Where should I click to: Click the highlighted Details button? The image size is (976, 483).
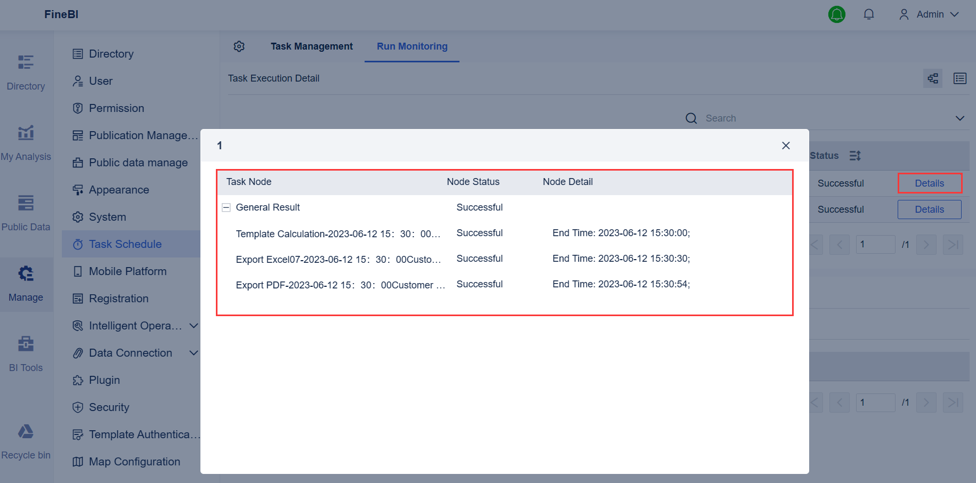(929, 183)
